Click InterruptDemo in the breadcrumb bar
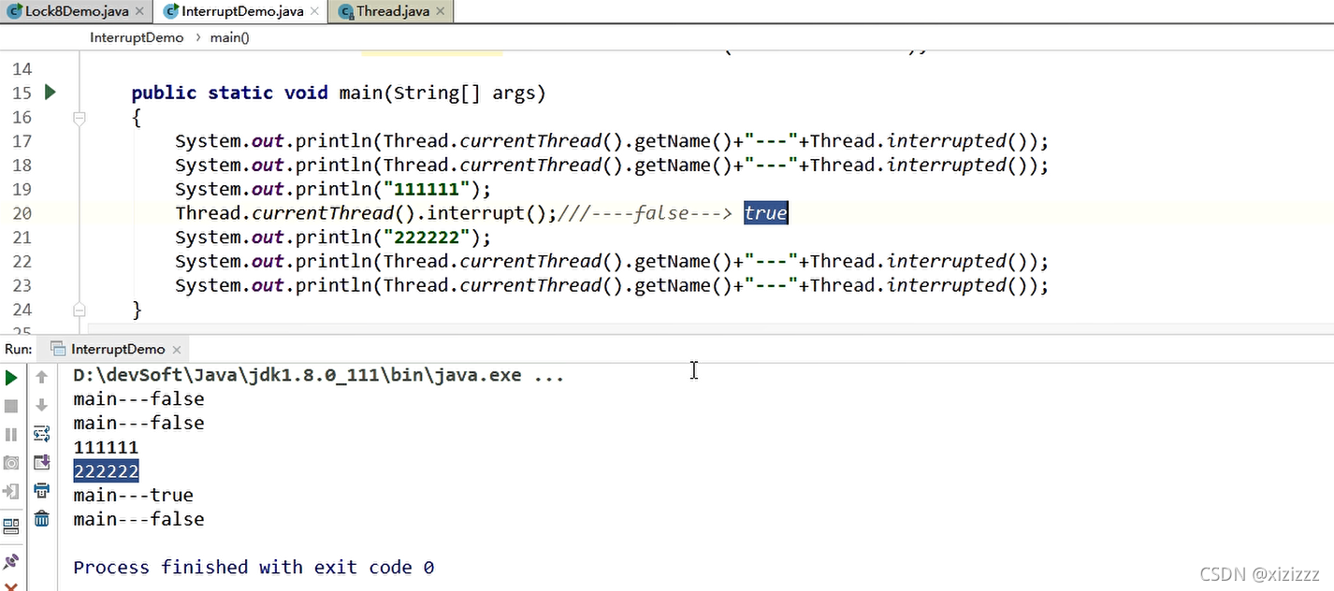1334x591 pixels. point(137,37)
